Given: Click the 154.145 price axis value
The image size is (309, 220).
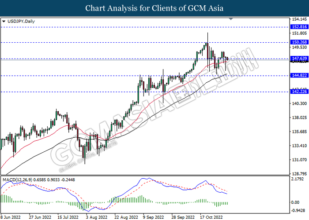Looking at the screenshot, I should click(x=299, y=19).
